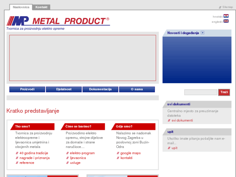Click text Ukoliko imate pitanja pošaljite nam e-mail
The image size is (236, 177).
pos(196,141)
